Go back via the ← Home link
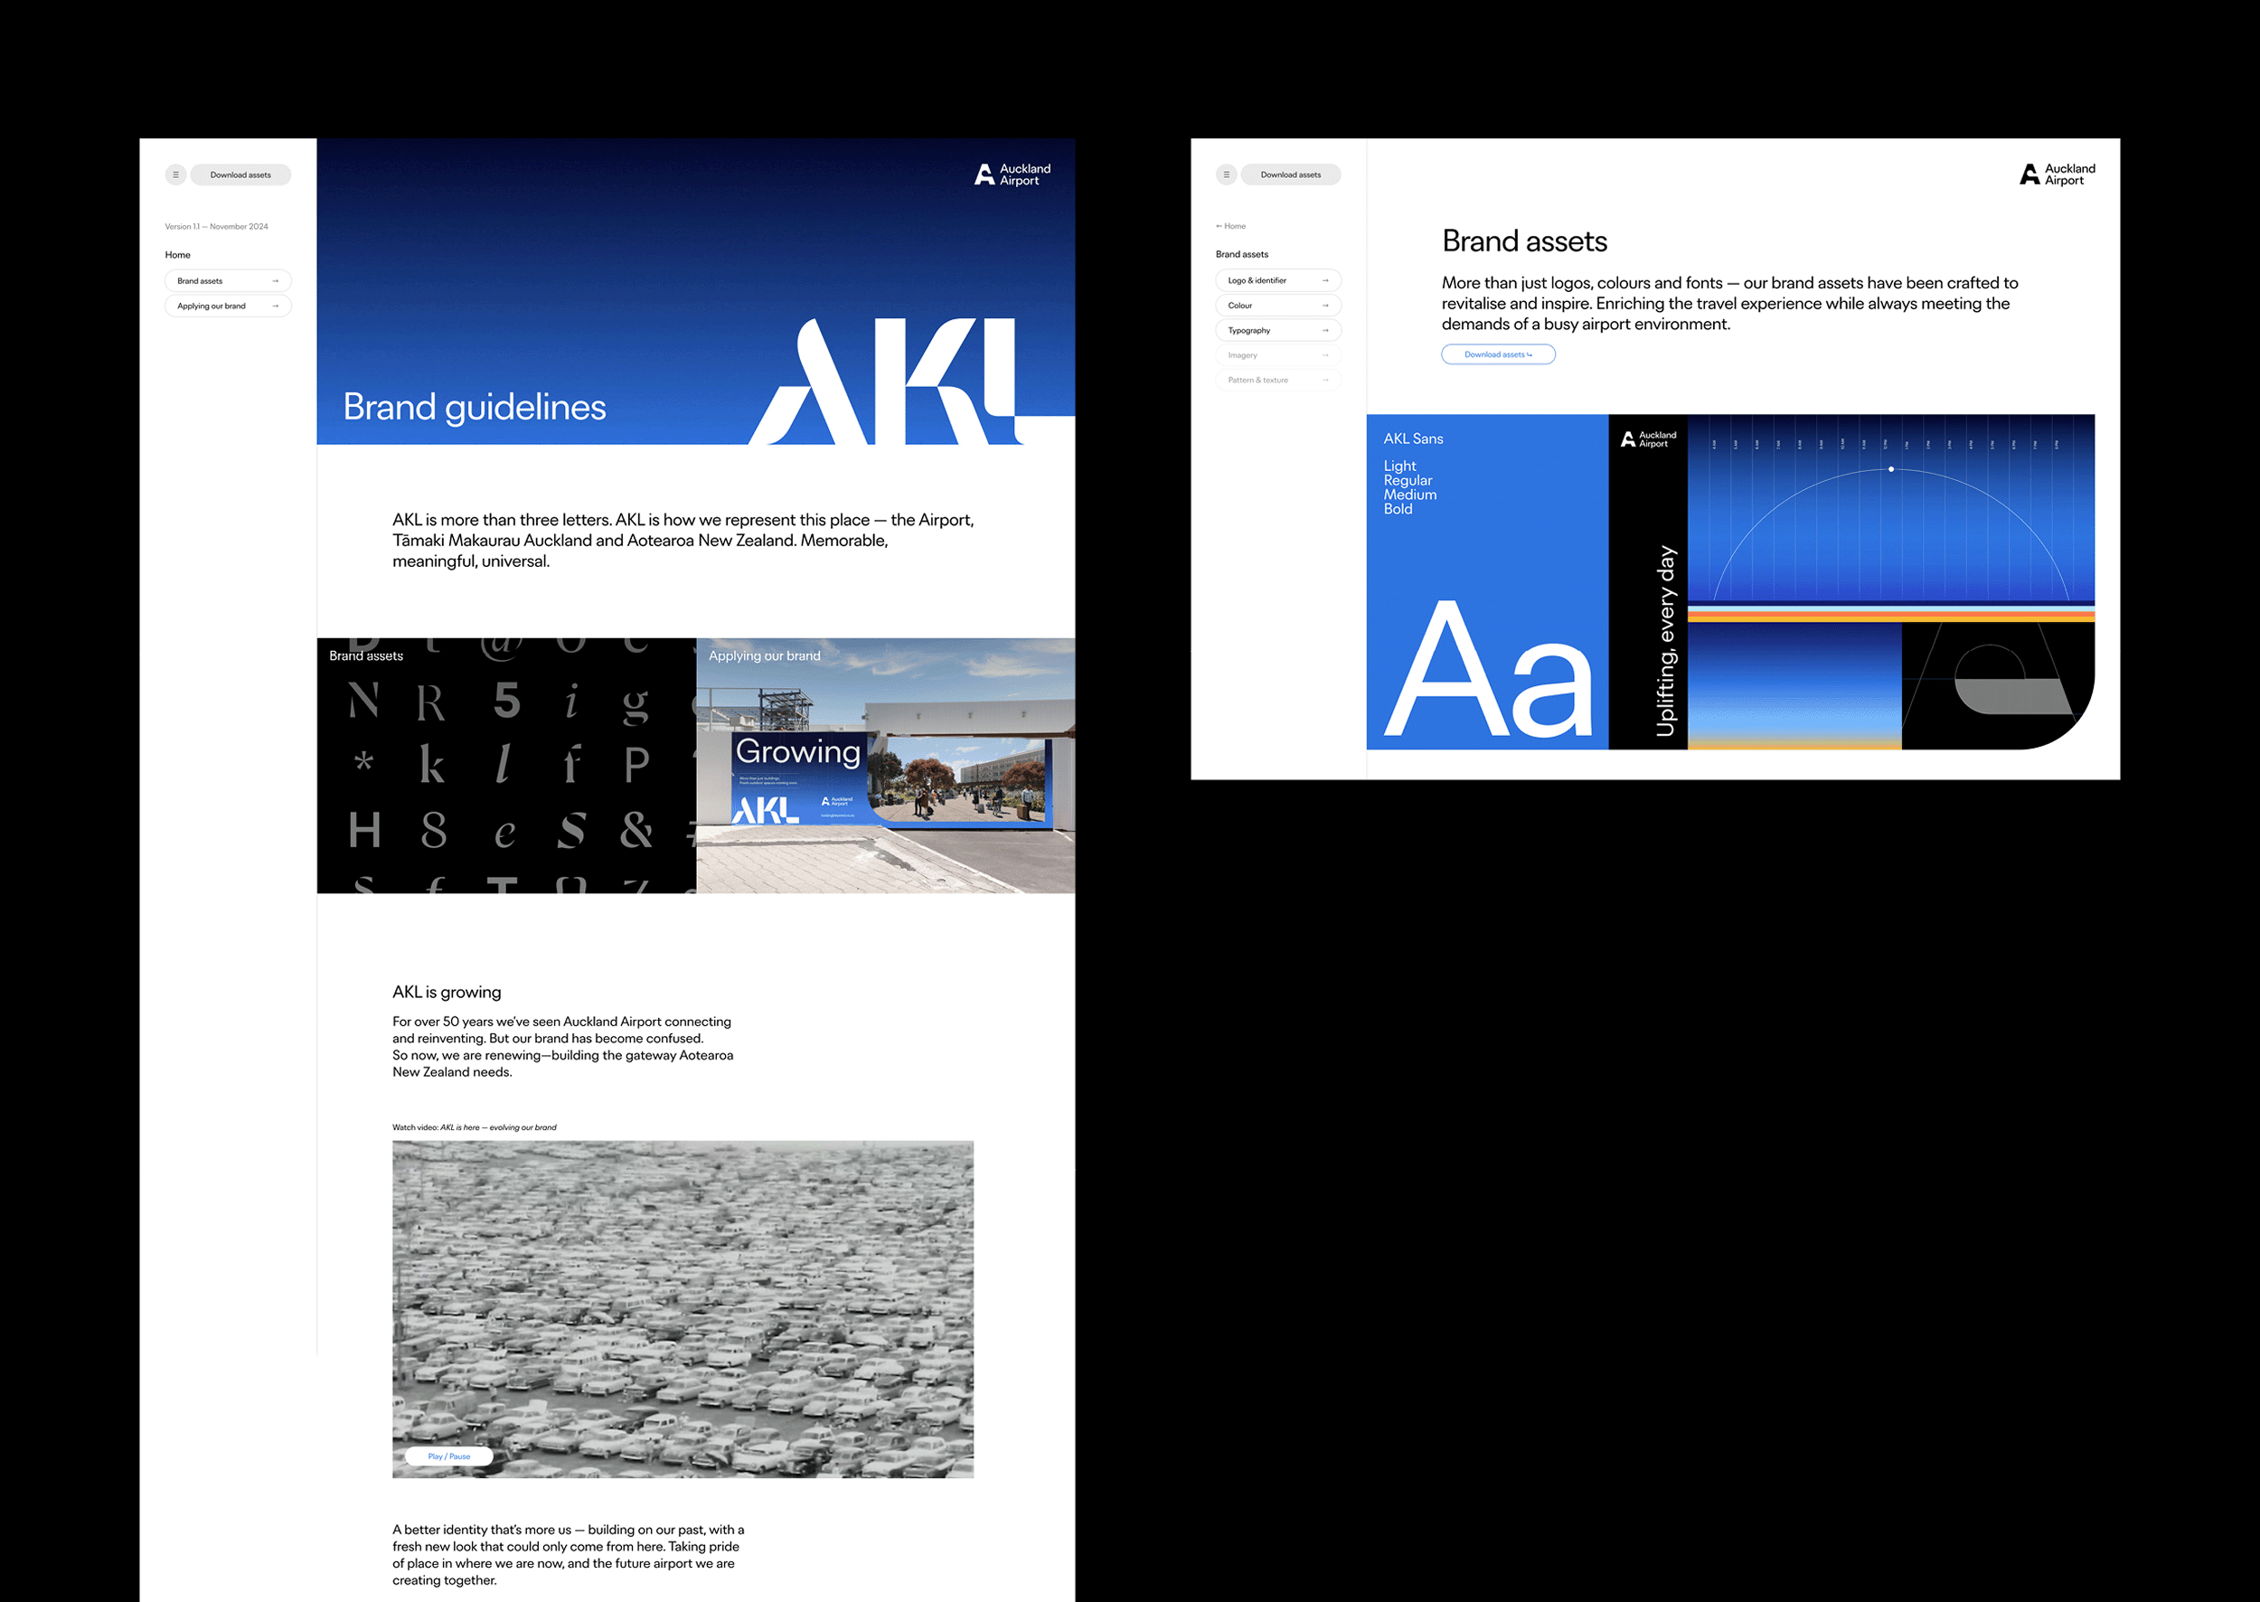The width and height of the screenshot is (2260, 1602). [x=1230, y=226]
